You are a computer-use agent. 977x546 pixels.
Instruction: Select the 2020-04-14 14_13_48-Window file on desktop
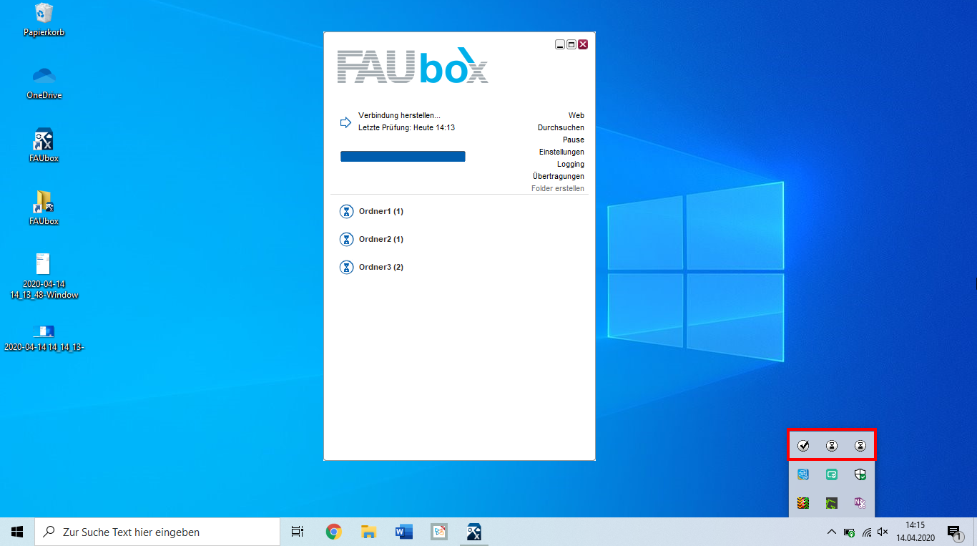(x=44, y=276)
